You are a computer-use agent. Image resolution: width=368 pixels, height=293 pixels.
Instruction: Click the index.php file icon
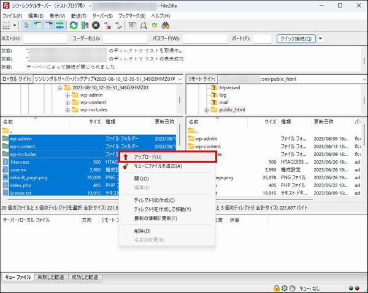(x=6, y=185)
